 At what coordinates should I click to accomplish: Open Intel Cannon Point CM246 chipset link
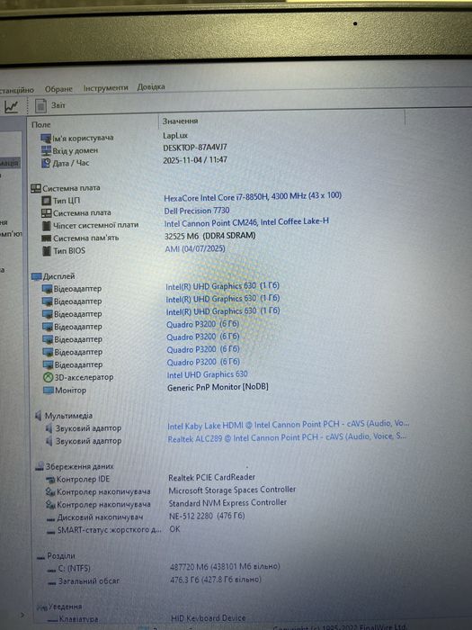tap(246, 222)
